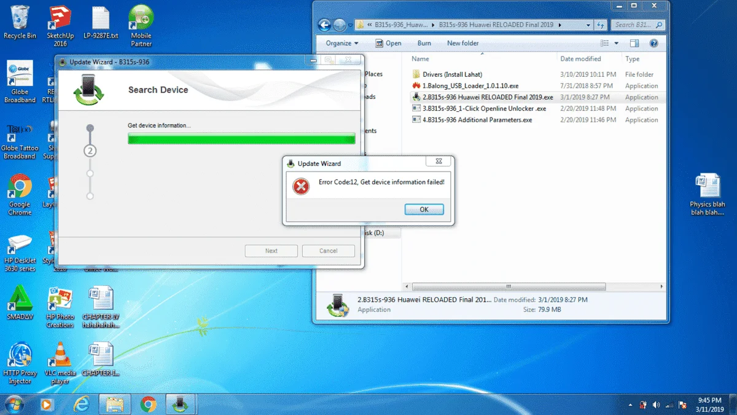Open the recent locations dropdown in Explorer
This screenshot has height=415, width=737.
(351, 25)
